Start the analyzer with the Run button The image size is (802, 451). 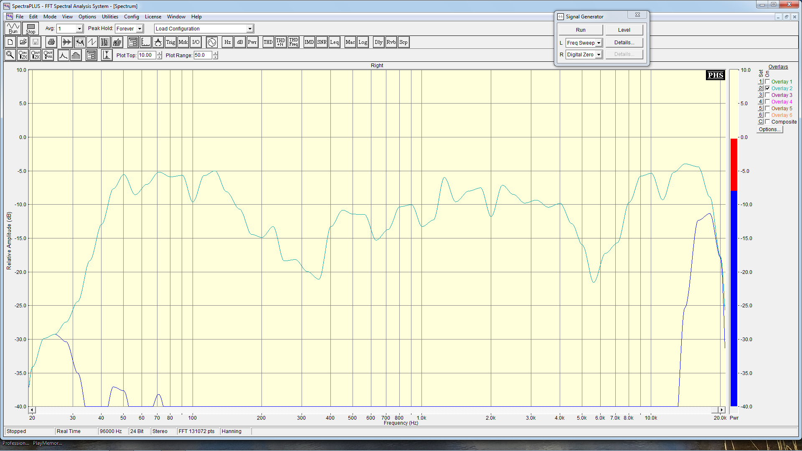pos(13,28)
